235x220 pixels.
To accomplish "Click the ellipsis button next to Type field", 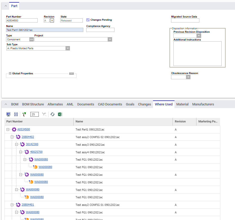I will [31, 40].
